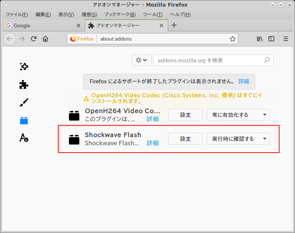Open the hamburger application menu
Viewport: 295px width, 233px height.
[x=286, y=39]
